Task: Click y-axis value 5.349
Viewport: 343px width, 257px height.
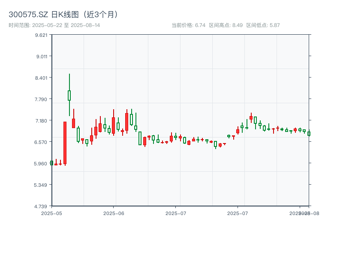Action: 41,185
